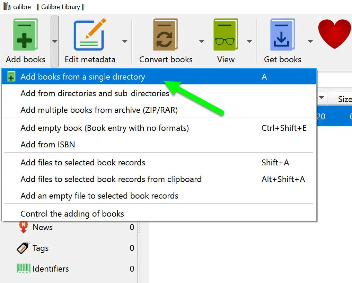Choose Add multiple books from archive (ZIP/RAR)
The image size is (352, 283).
[99, 110]
